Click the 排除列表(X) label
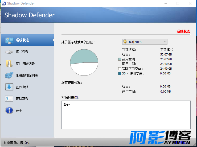This screenshot has width=197, height=147. [70, 97]
